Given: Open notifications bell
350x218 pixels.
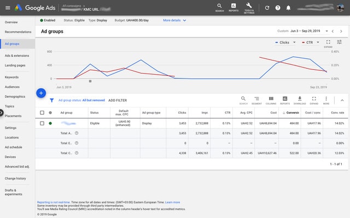Looking at the screenshot, I should pos(288,8).
